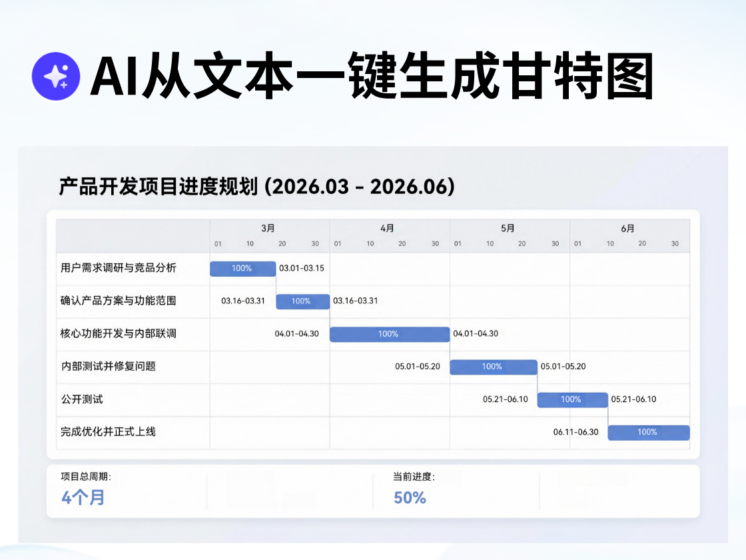Select the 100% progress bar for 用户需求调研与竞品分析

coord(242,269)
